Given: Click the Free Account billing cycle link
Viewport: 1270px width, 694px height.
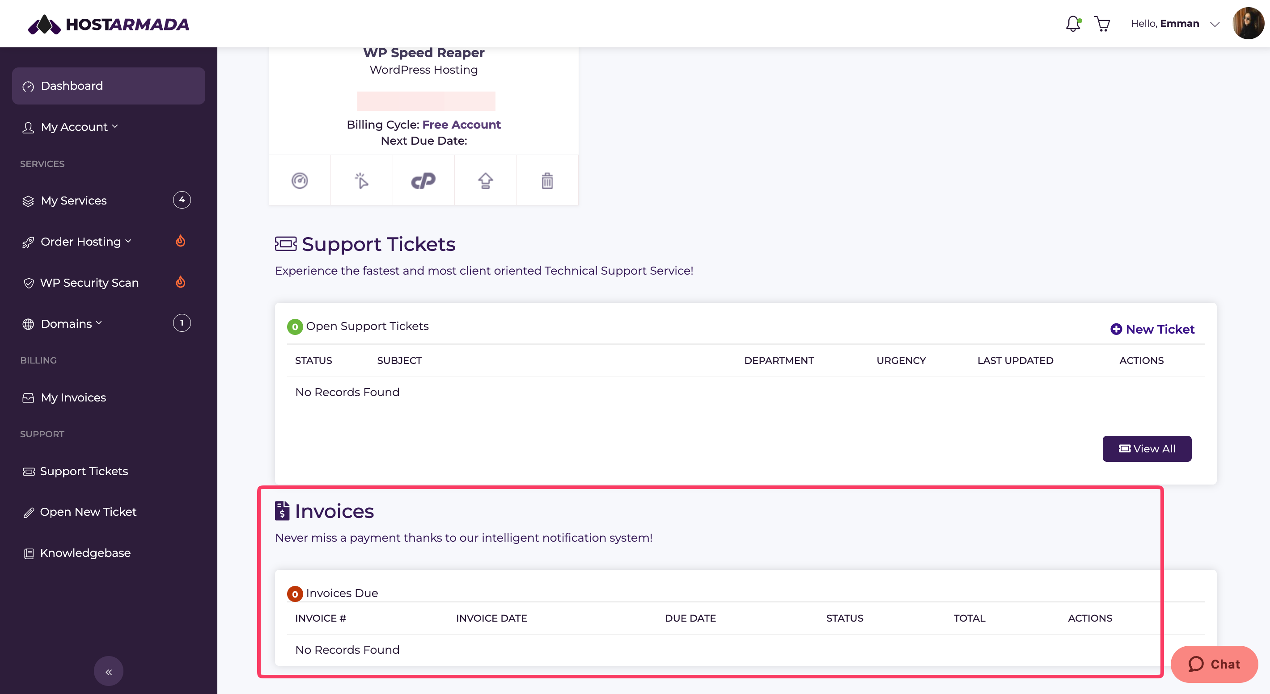Looking at the screenshot, I should (x=461, y=125).
